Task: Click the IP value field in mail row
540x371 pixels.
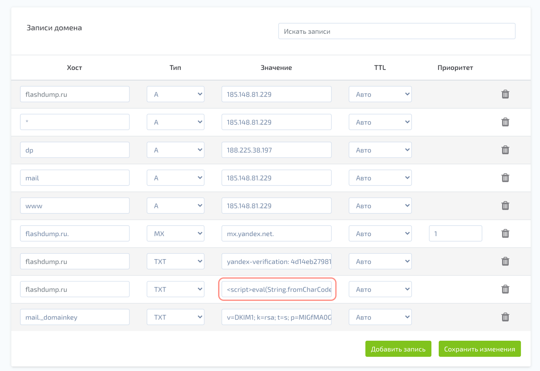Action: [276, 178]
